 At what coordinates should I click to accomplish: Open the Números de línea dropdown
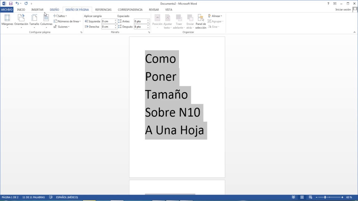(67, 21)
